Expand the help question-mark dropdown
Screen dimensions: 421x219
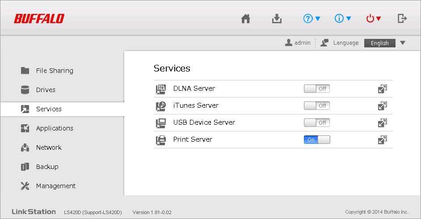(x=312, y=19)
